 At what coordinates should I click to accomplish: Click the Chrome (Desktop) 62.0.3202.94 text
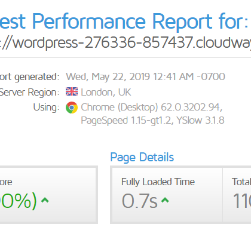click(x=152, y=108)
